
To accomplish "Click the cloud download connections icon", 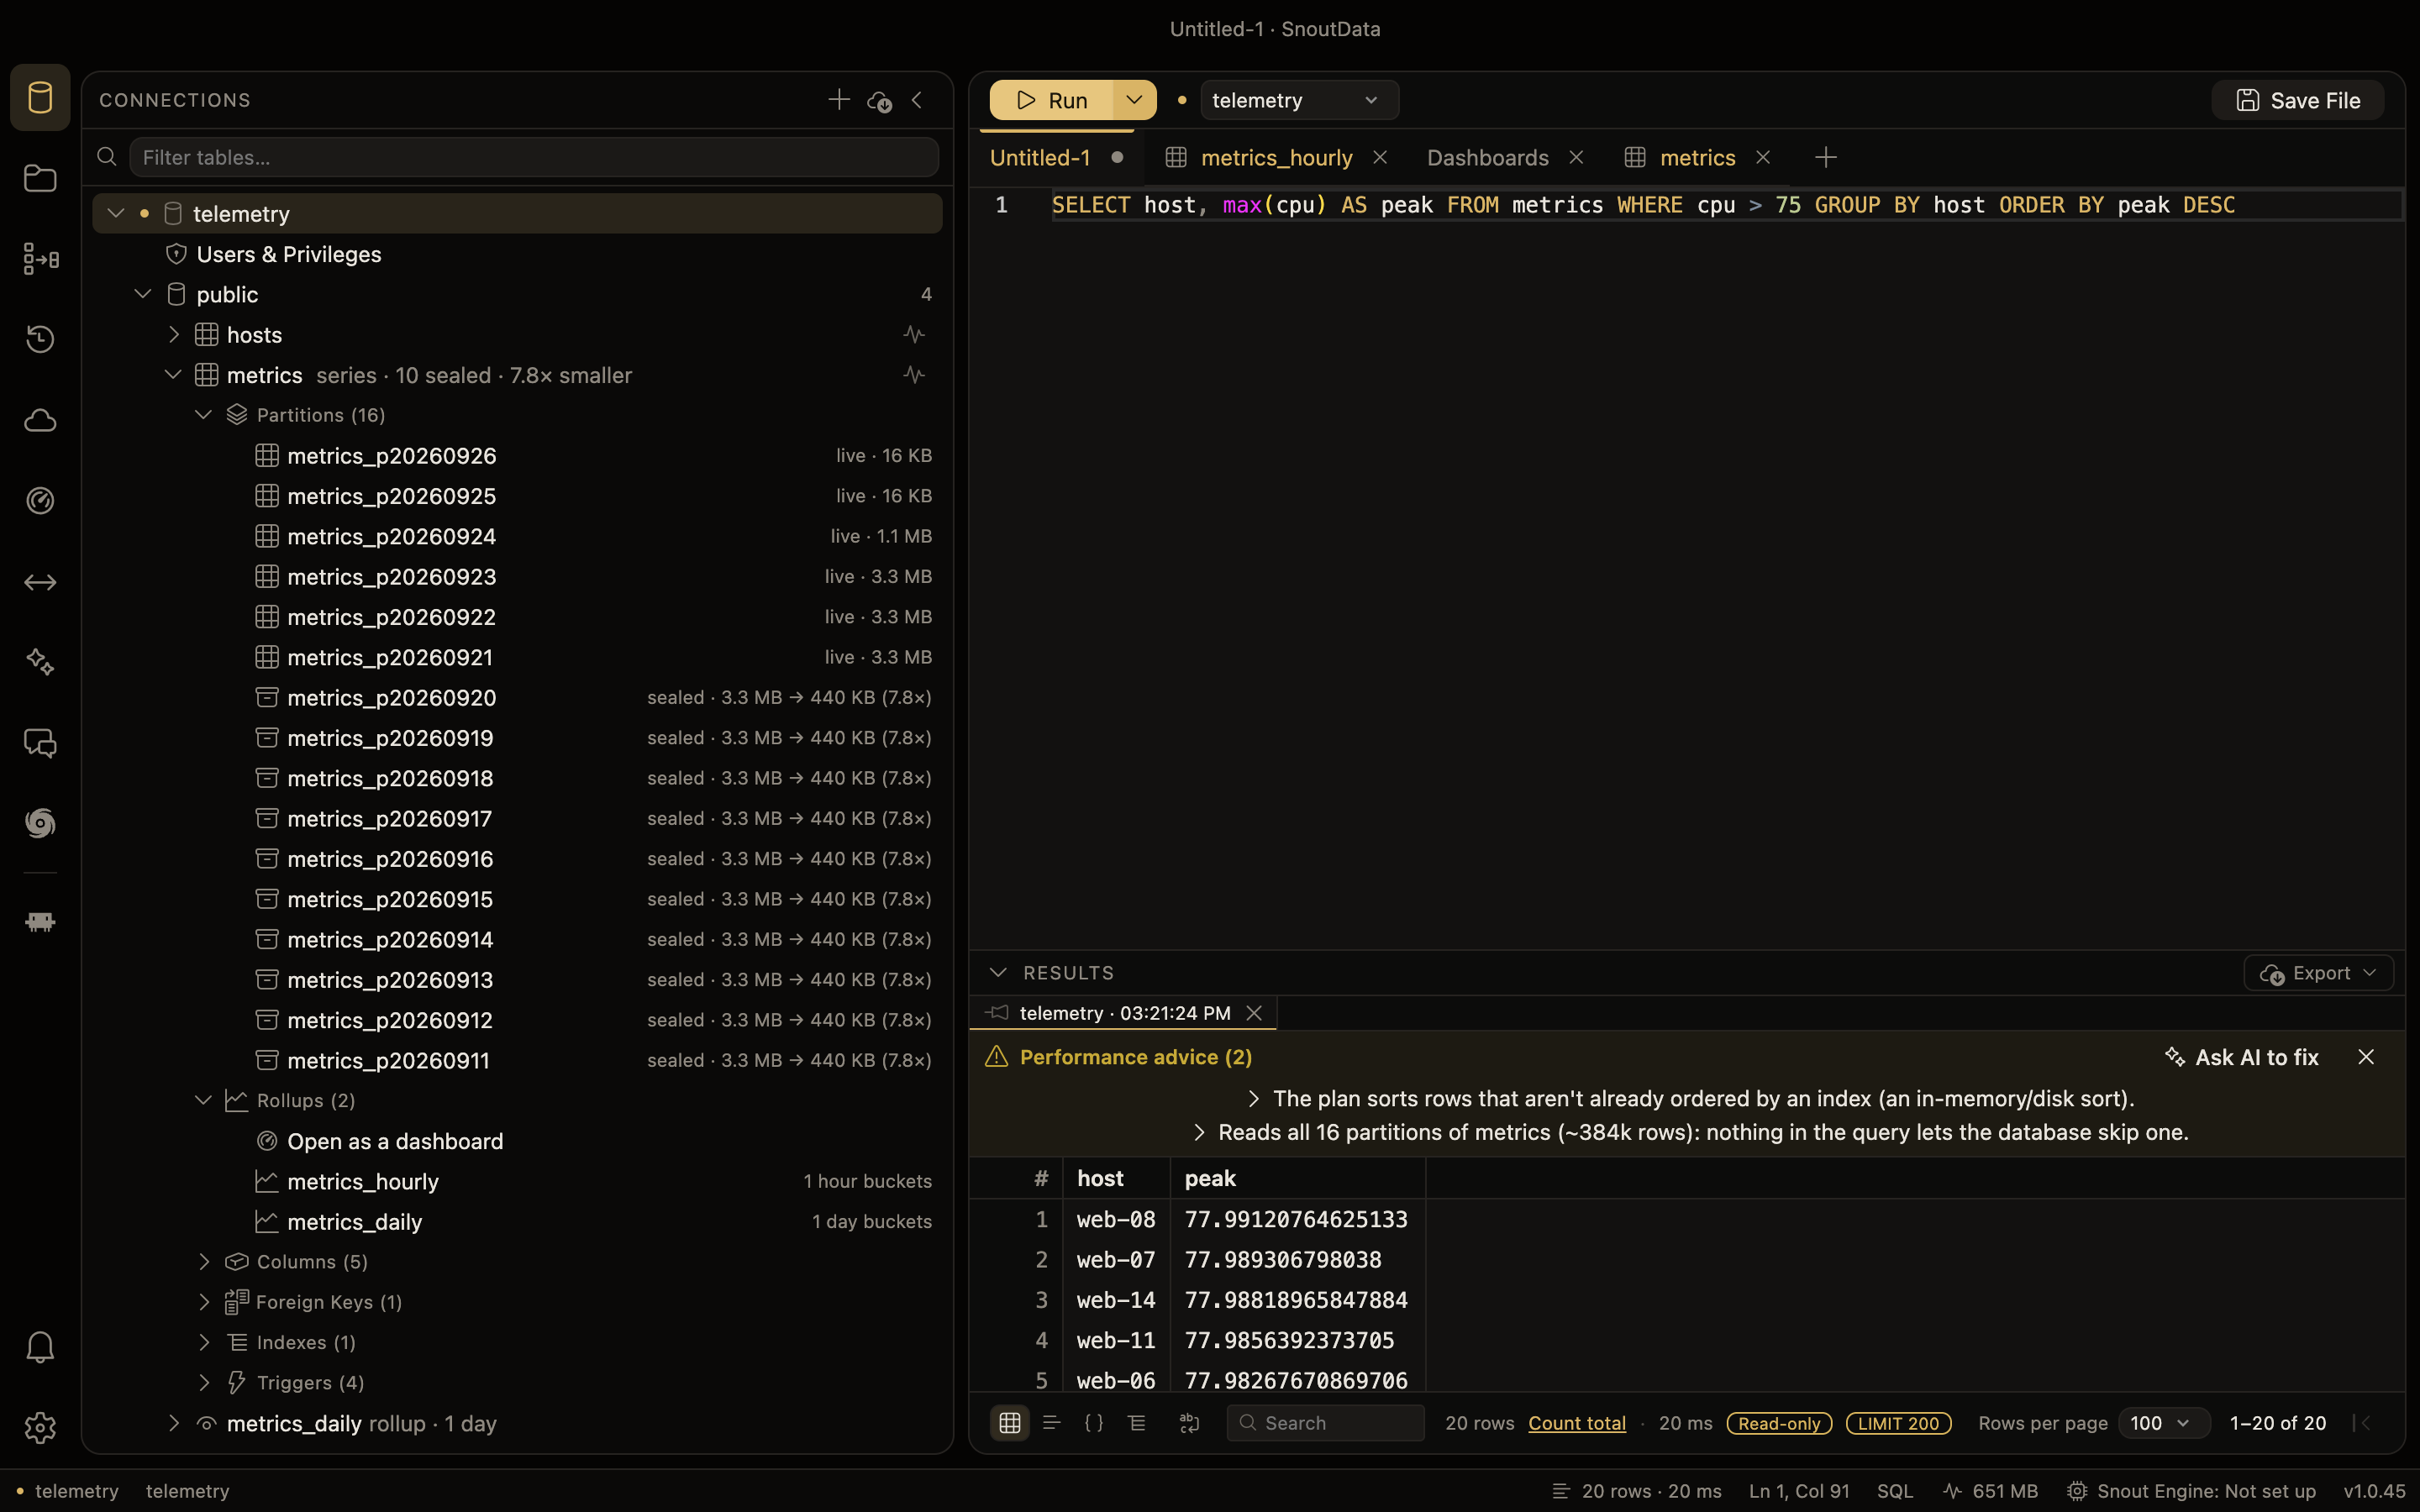I will tap(879, 100).
